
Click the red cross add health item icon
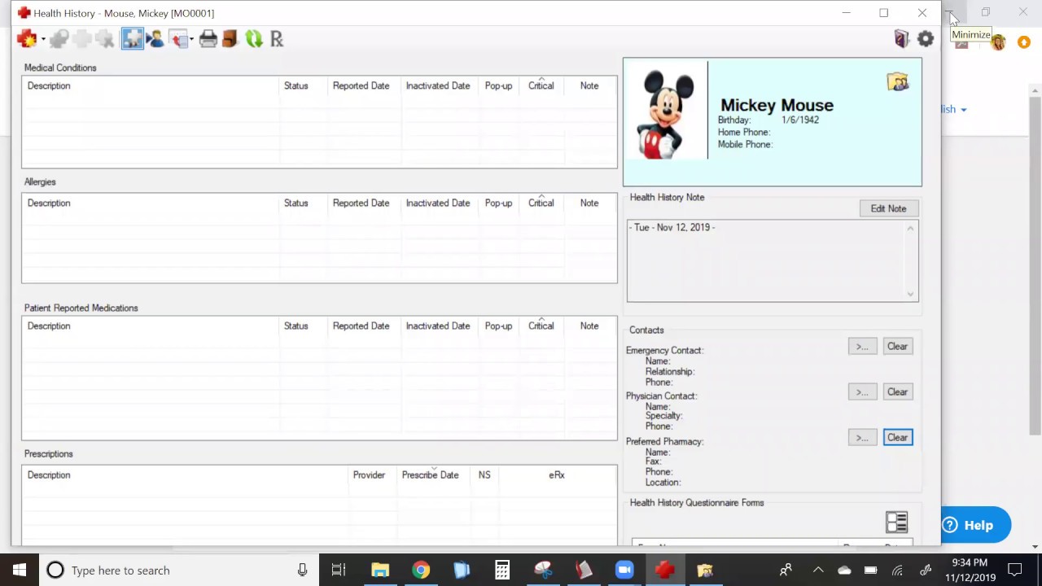pyautogui.click(x=27, y=39)
